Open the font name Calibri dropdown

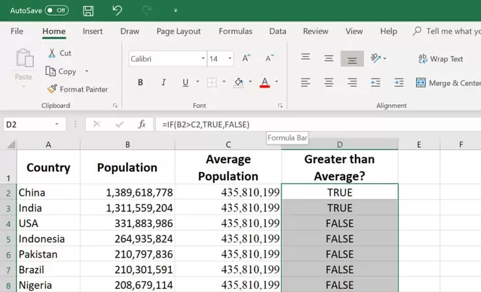(203, 59)
